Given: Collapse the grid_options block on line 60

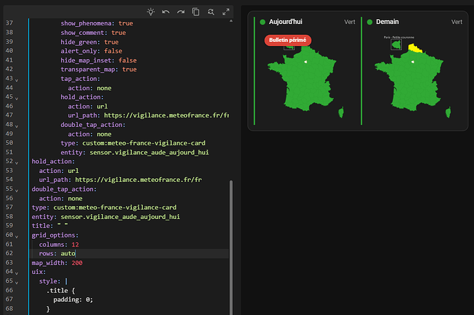Looking at the screenshot, I should [x=16, y=237].
